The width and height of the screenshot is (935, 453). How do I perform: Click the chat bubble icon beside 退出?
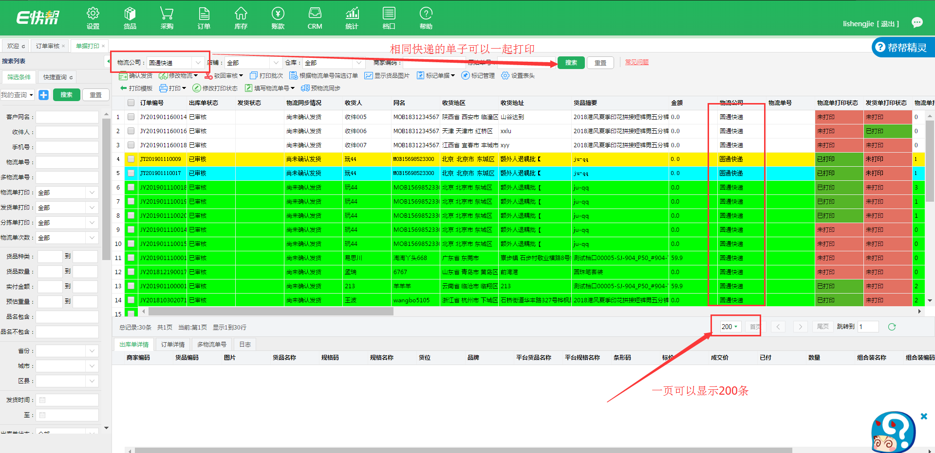pos(917,22)
